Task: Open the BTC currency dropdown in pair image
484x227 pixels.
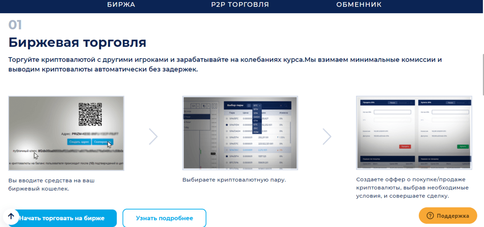Action: [x=257, y=105]
